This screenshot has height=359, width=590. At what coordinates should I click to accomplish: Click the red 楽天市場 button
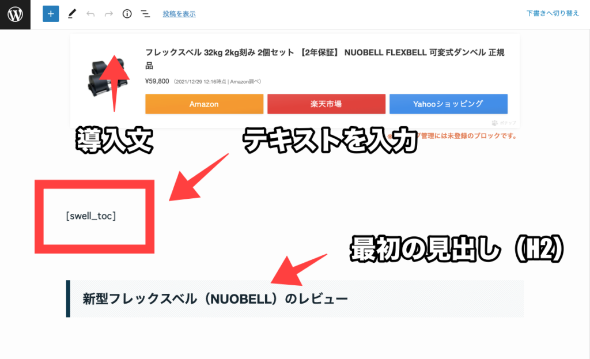326,104
